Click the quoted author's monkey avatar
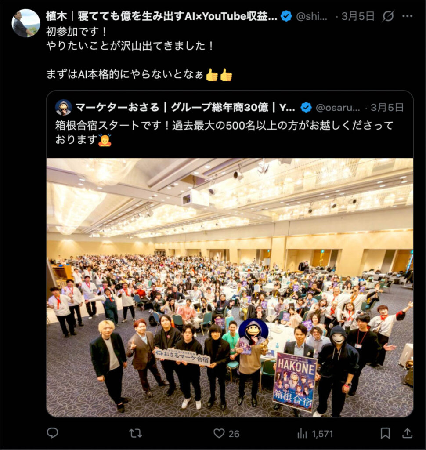This screenshot has width=426, height=450. (63, 107)
